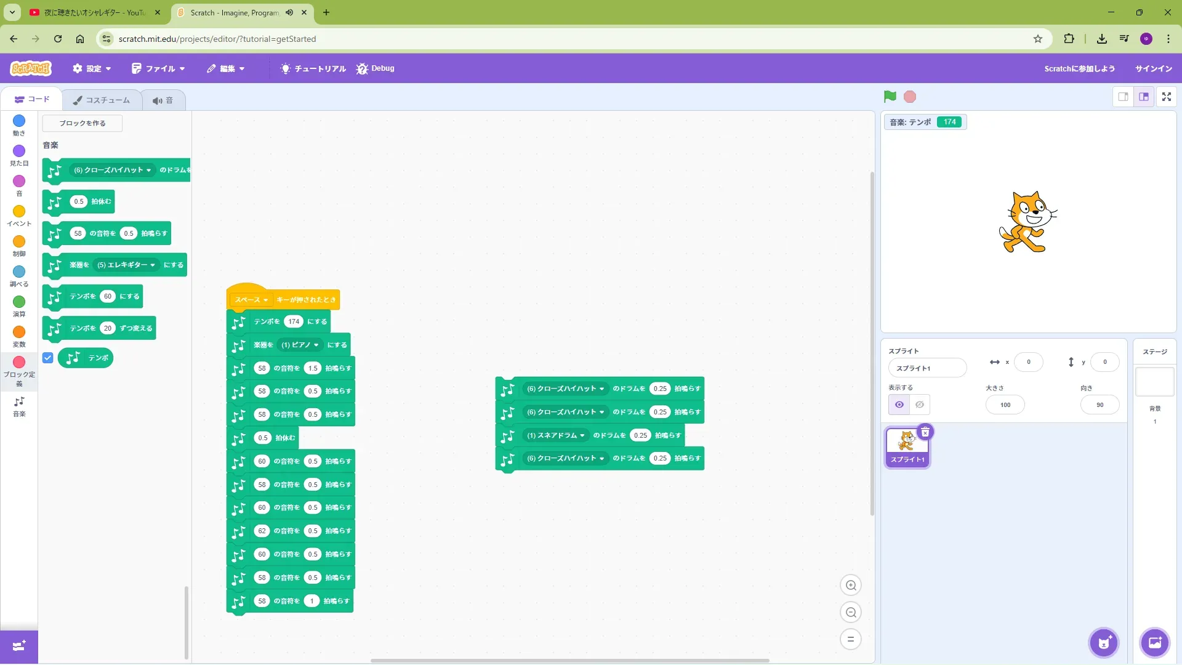Zoom out of the code workspace
The height and width of the screenshot is (665, 1182).
tap(851, 613)
